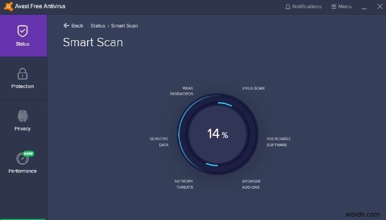Click the Performance gauge icon

point(23,158)
